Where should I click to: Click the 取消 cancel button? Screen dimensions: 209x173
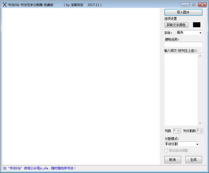(173, 159)
